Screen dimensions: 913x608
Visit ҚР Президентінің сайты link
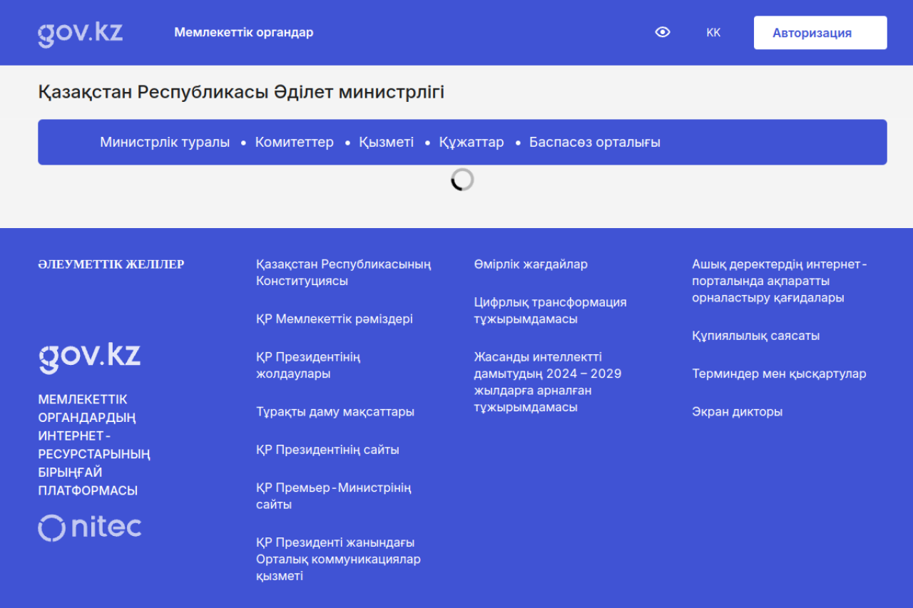pyautogui.click(x=327, y=450)
